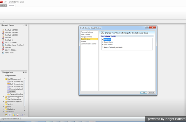Screen dimensions: 186x122
Task: Close the Navigation panel
Action: pyautogui.click(x=26, y=72)
